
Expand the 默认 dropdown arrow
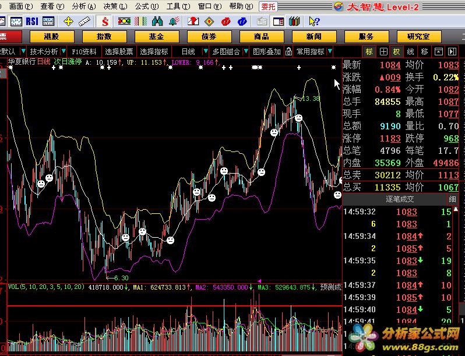(x=23, y=52)
